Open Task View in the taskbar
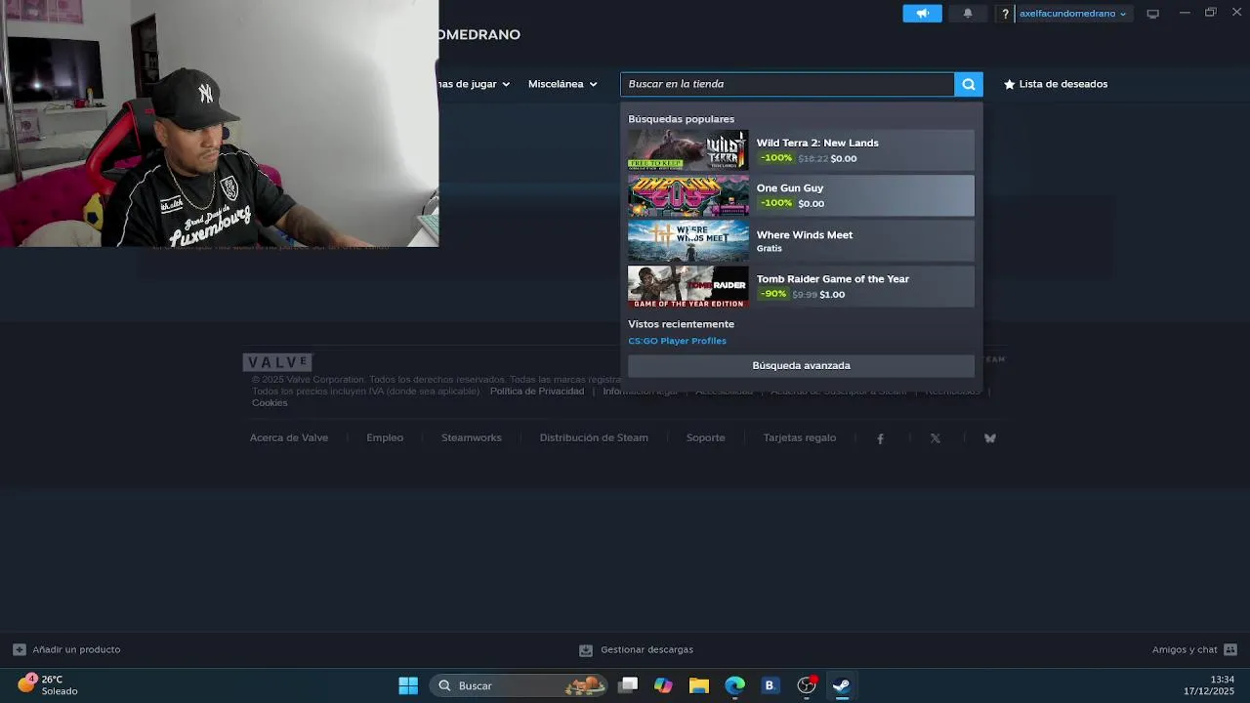Screen dimensions: 1250x703 (628, 685)
